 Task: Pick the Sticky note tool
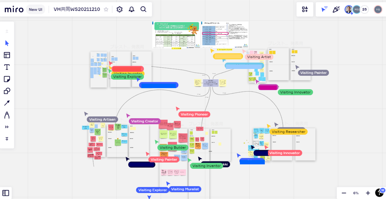pyautogui.click(x=7, y=79)
